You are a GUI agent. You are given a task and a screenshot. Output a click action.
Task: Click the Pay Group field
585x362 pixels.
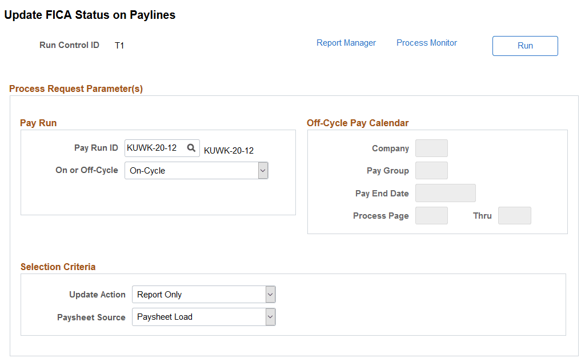(431, 170)
